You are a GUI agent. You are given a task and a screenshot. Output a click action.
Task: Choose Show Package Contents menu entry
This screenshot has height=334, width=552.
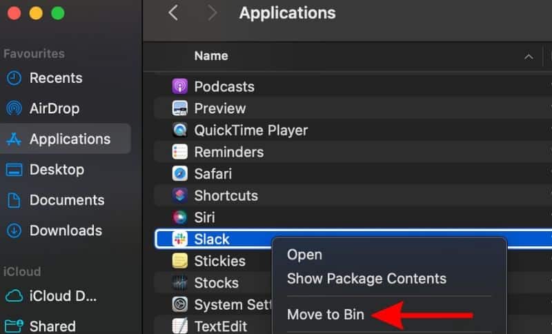pos(366,279)
